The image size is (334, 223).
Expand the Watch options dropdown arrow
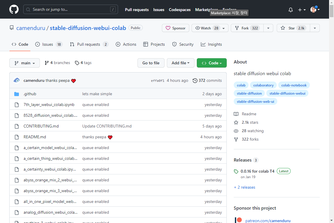point(224,28)
